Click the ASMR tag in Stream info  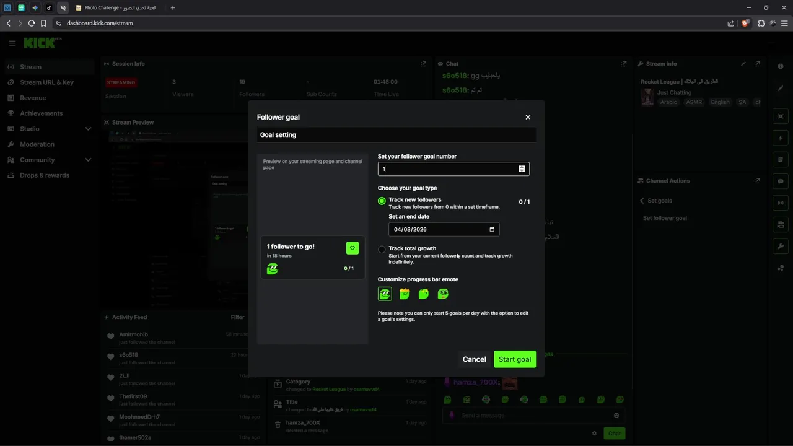click(694, 102)
